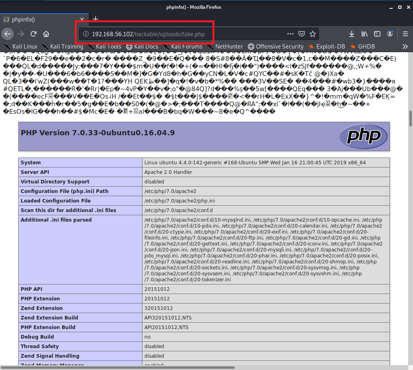Expand the bookmarks toolbar overflow chevron
Image resolution: width=413 pixels, height=370 pixels.
pos(405,47)
